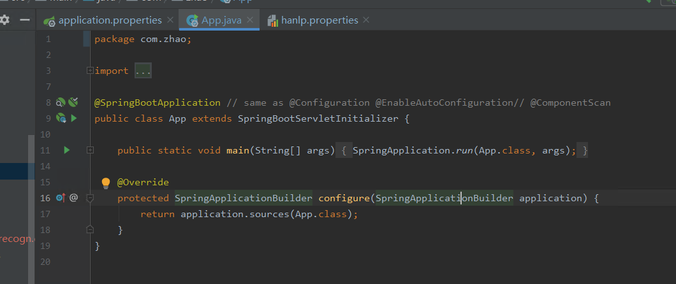Run the main method from the line 11 arrow
The width and height of the screenshot is (676, 284).
click(66, 150)
